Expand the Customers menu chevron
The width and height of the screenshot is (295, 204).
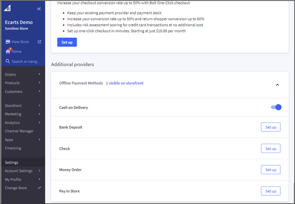pyautogui.click(x=39, y=91)
